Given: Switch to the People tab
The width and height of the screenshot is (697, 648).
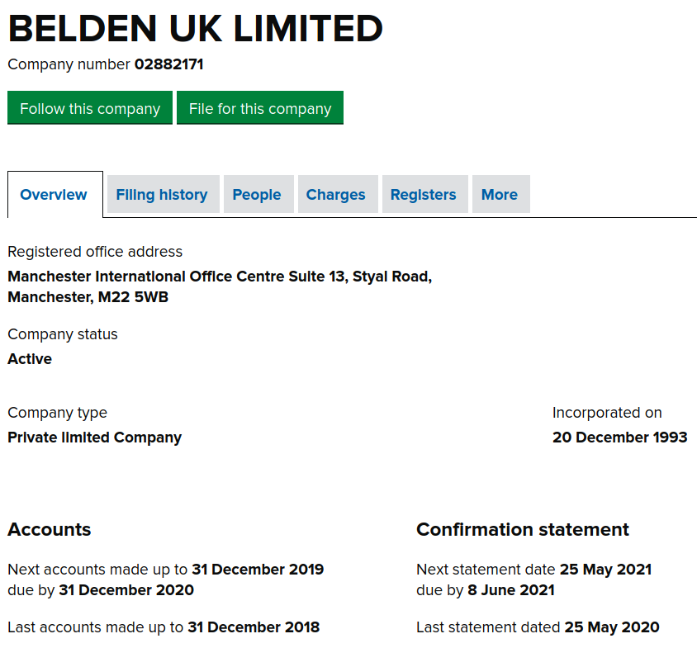Looking at the screenshot, I should [x=257, y=195].
